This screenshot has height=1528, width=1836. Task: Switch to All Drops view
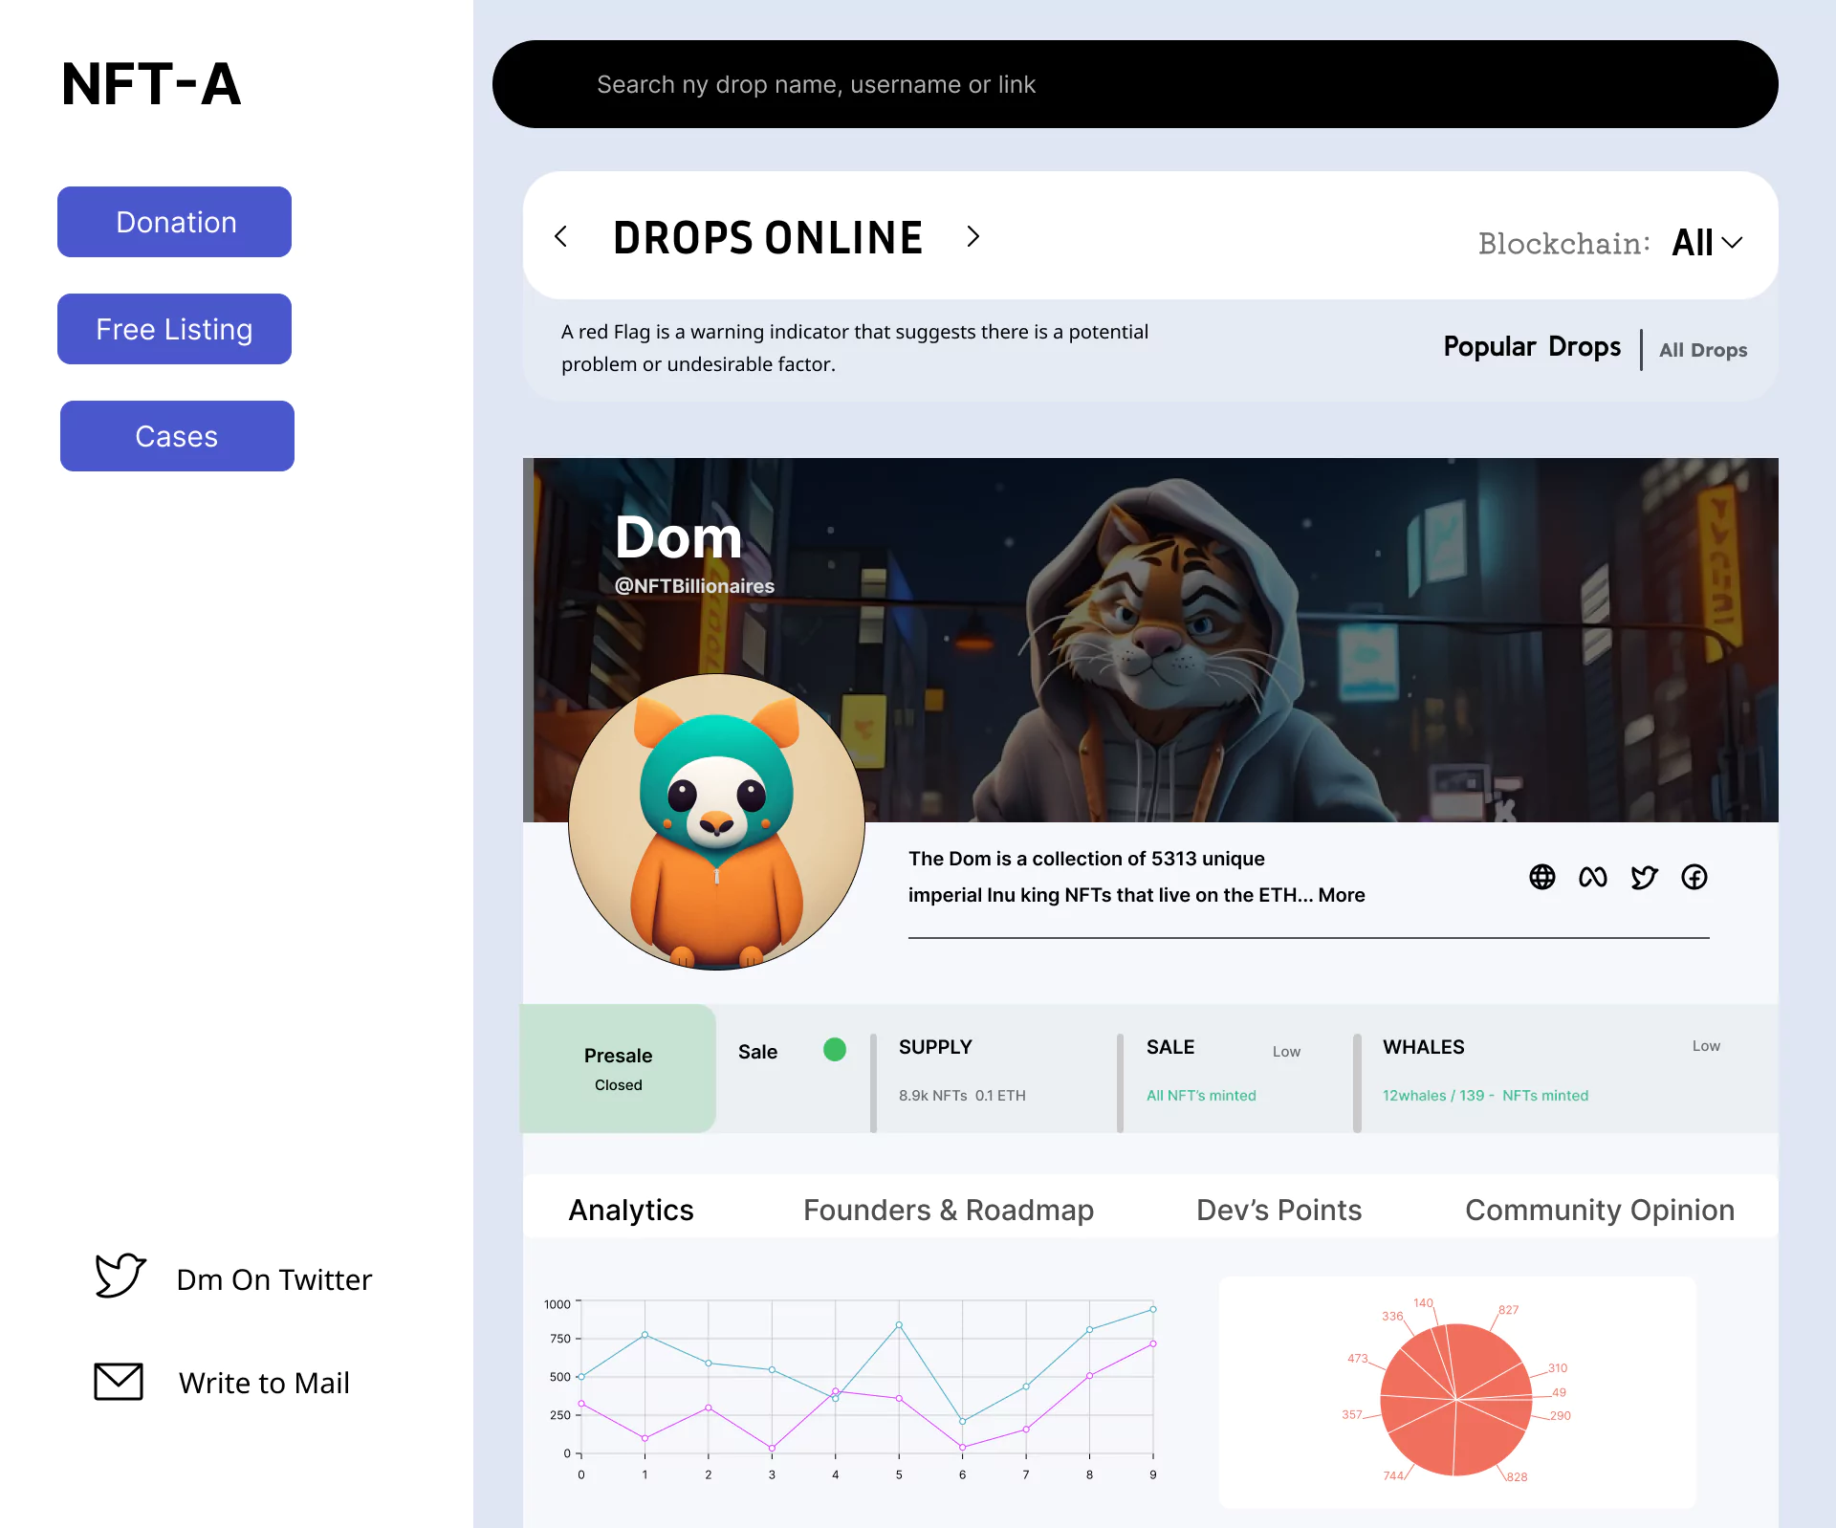1702,350
